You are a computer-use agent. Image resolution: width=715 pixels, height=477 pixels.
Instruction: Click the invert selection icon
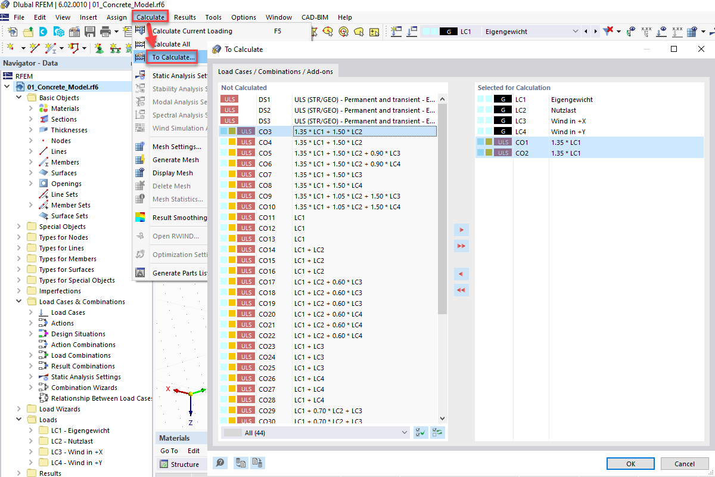point(437,433)
